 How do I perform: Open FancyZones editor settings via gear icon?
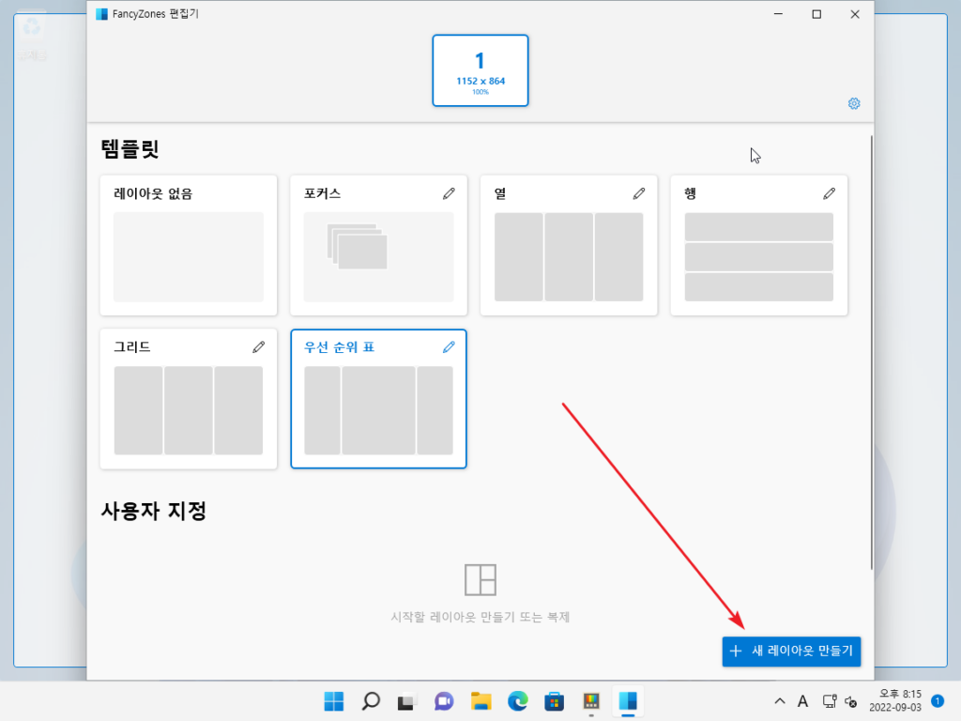pyautogui.click(x=853, y=103)
